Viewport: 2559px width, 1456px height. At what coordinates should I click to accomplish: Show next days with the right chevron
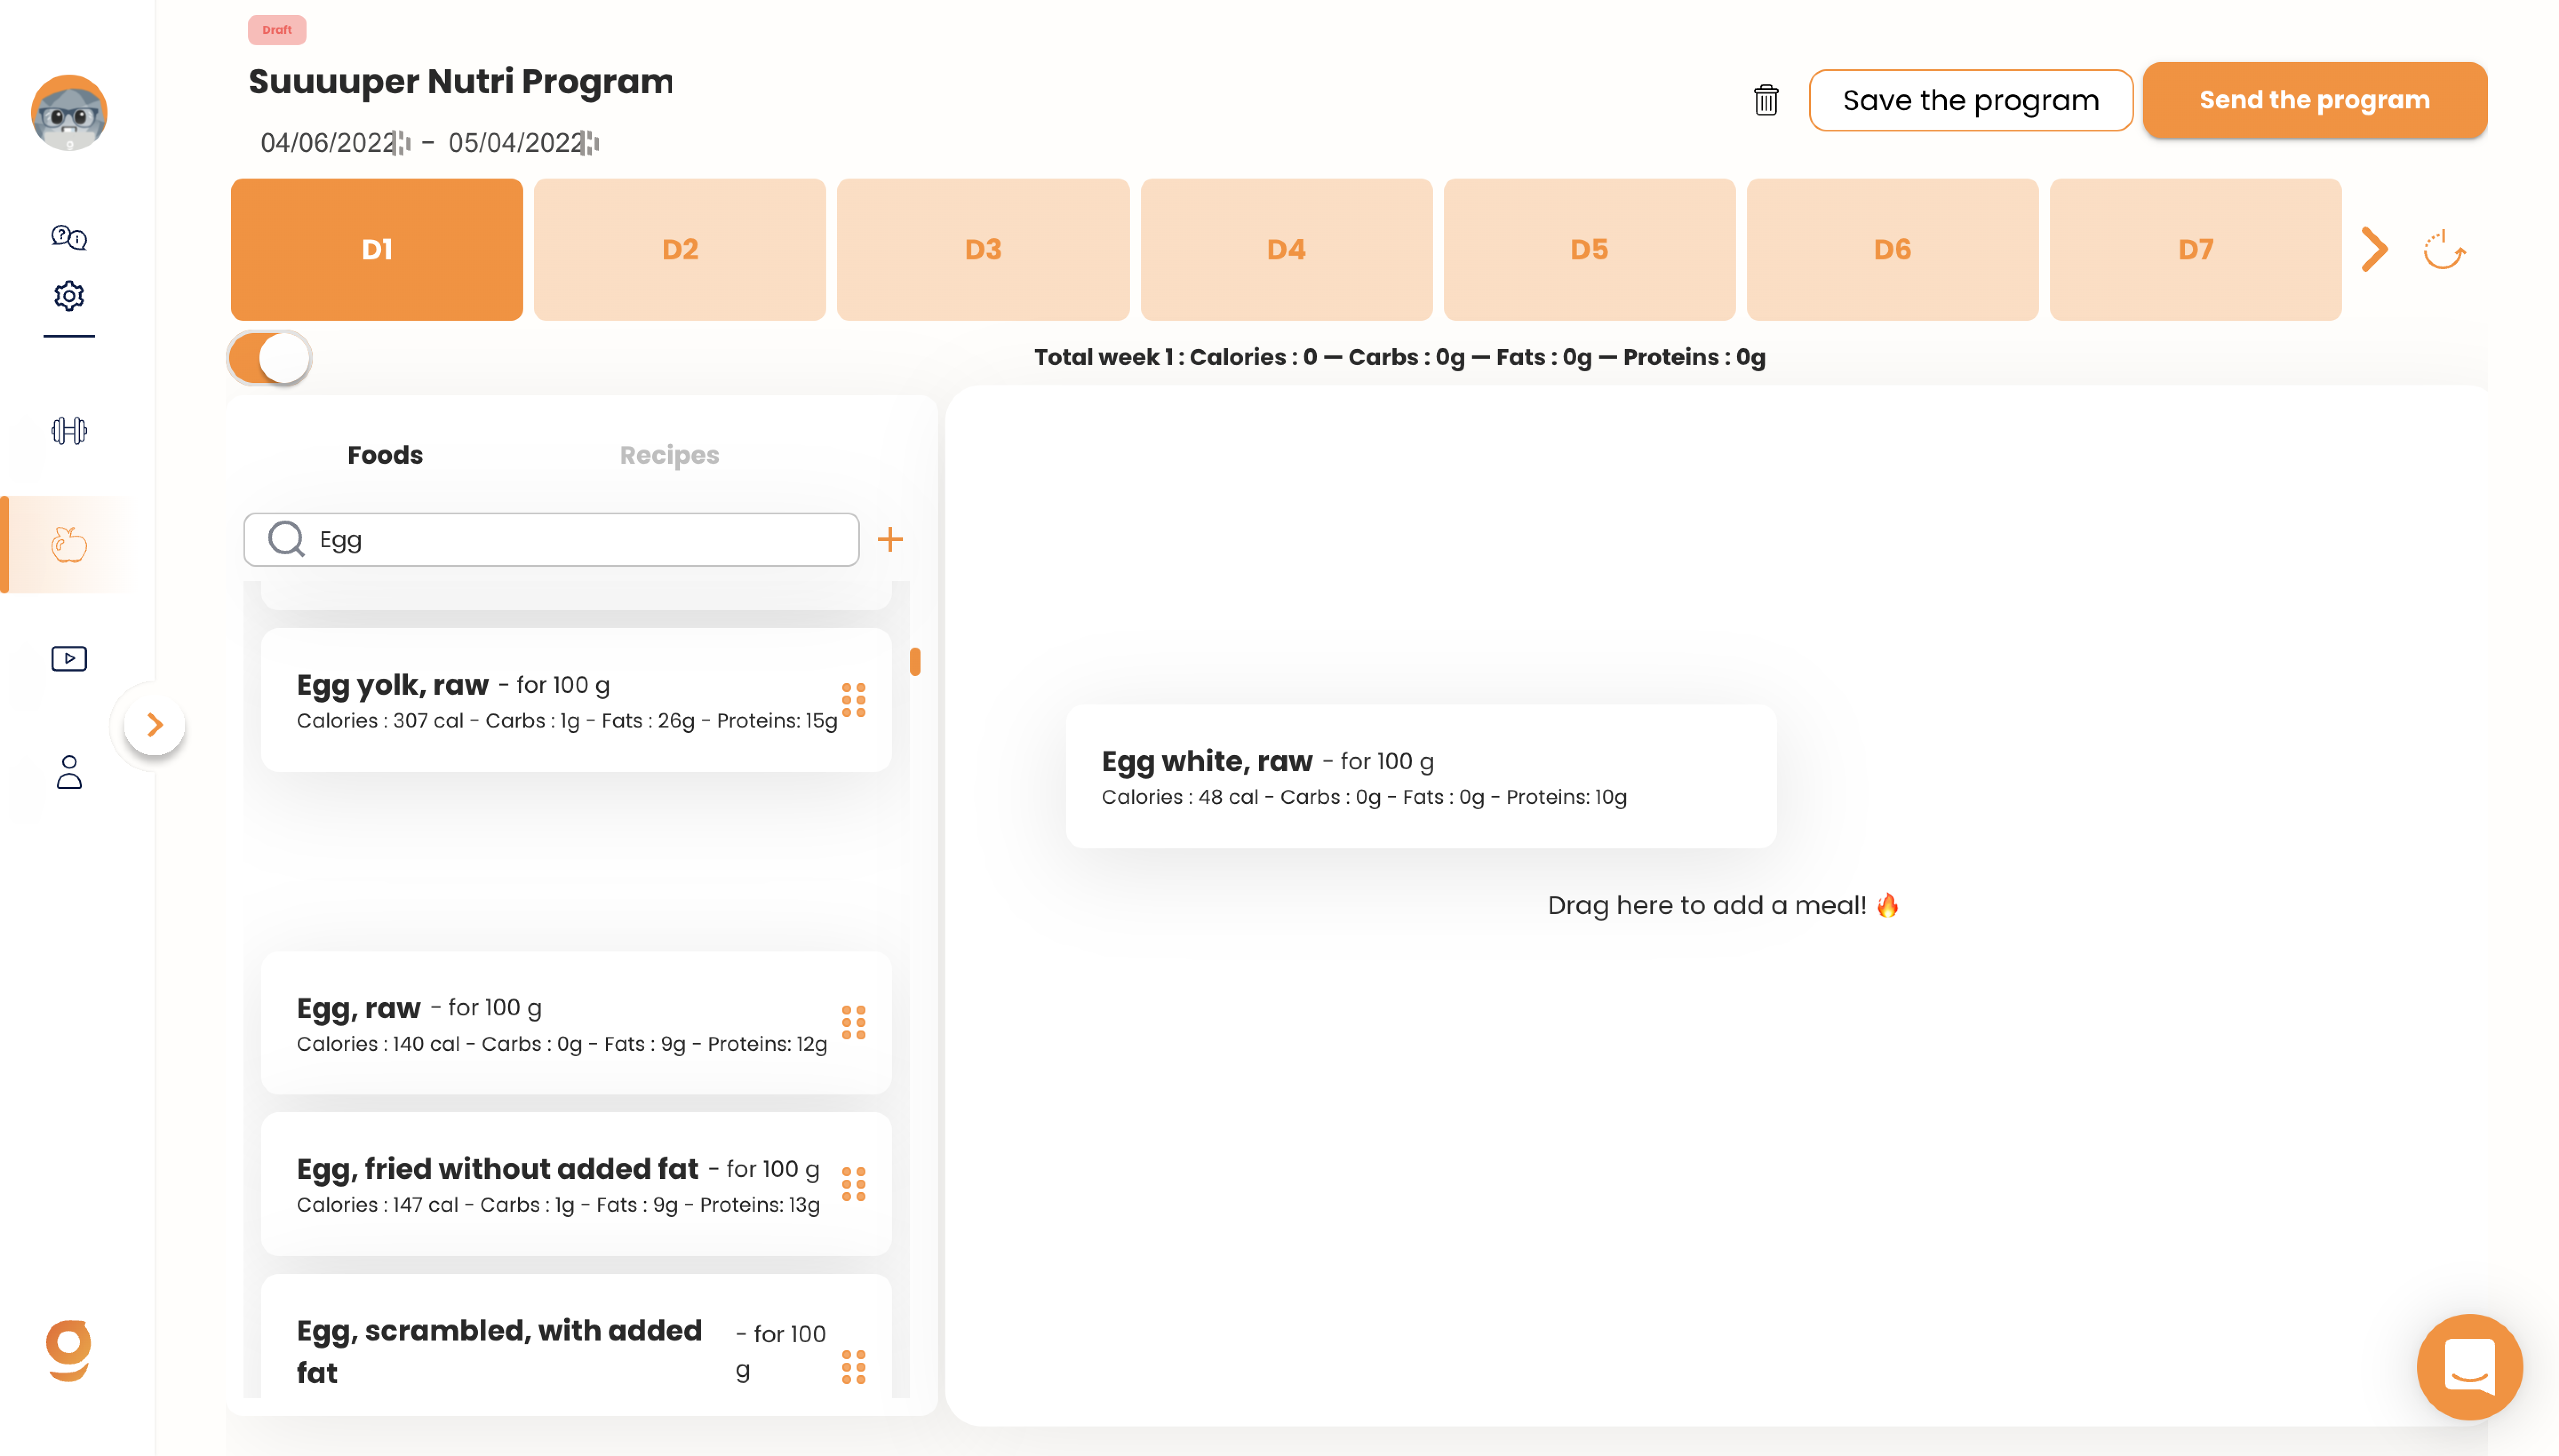point(2375,250)
